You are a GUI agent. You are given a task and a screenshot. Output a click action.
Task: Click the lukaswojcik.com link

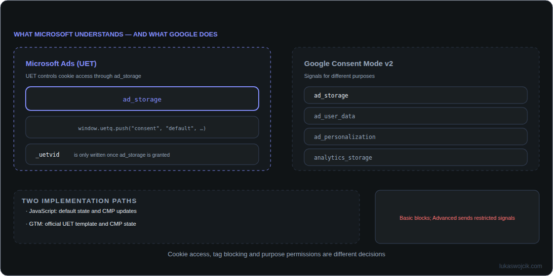520,266
